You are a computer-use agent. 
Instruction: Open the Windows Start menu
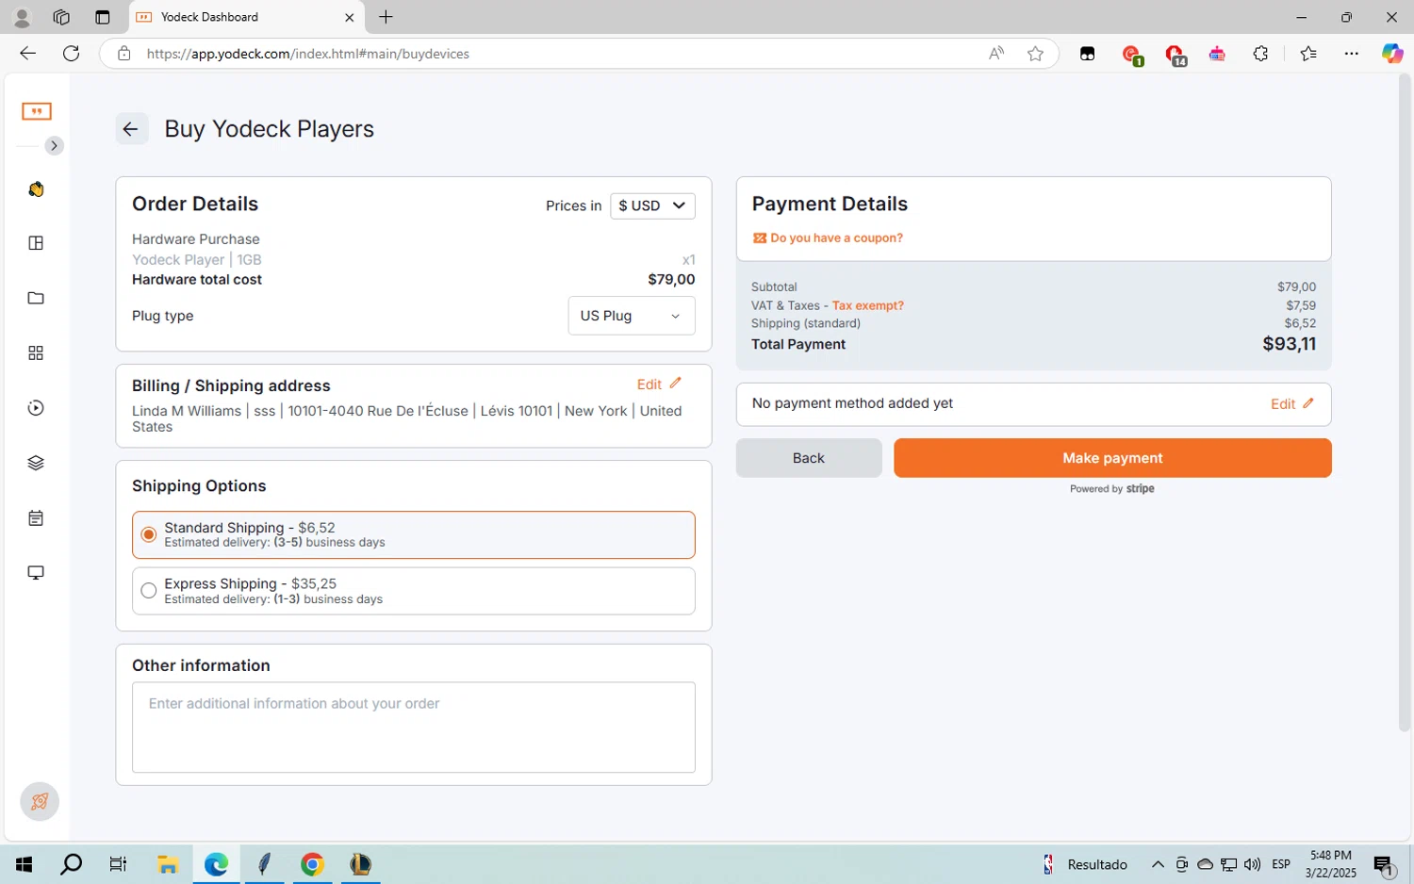click(x=24, y=864)
